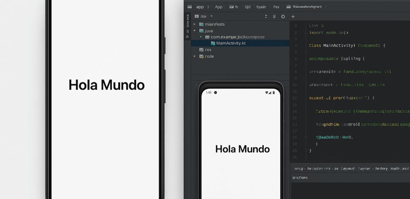Viewport: 410px width, 199px height.
Task: Click the expand/collapse all arrows icon
Action: pos(266,17)
